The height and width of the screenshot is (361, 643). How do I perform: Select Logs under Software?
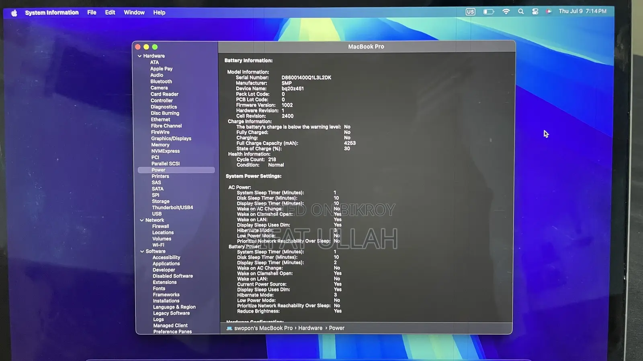(158, 320)
